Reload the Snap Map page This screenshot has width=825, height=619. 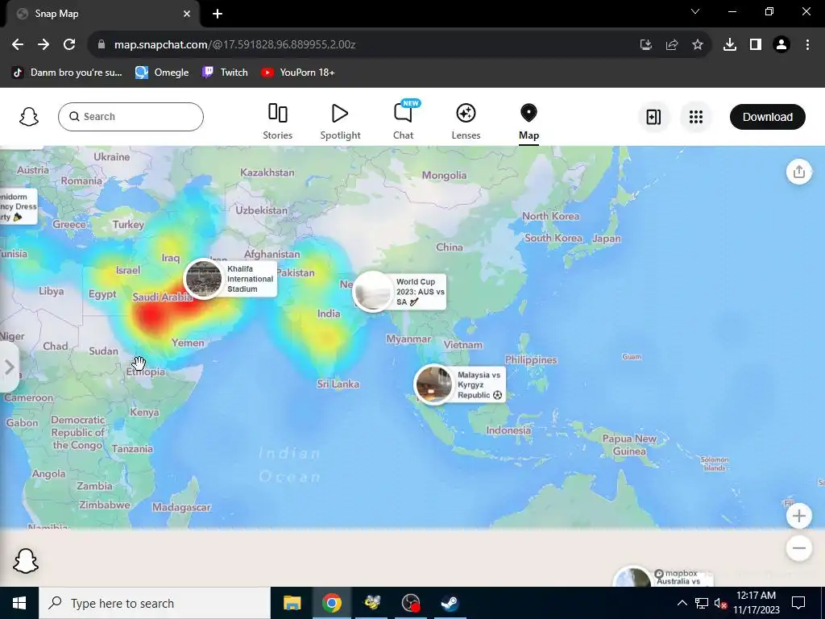pos(69,44)
